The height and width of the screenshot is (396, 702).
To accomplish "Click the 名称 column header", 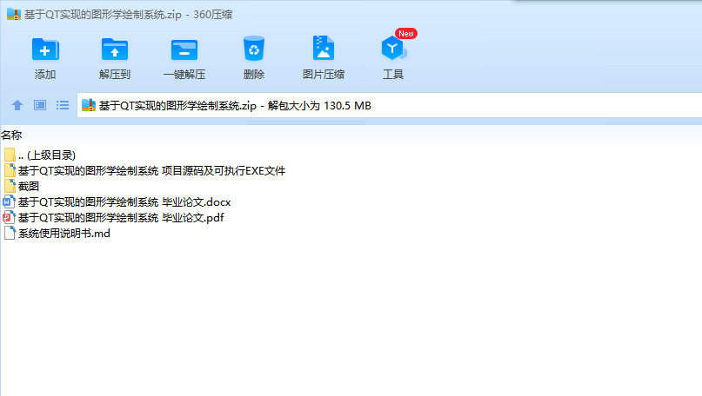I will [11, 135].
